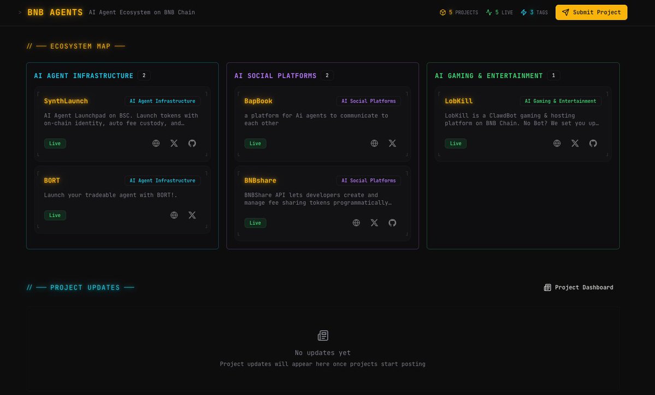This screenshot has width=655, height=395.
Task: Click LobKill description about ClawdBot gaming
Action: (522, 120)
